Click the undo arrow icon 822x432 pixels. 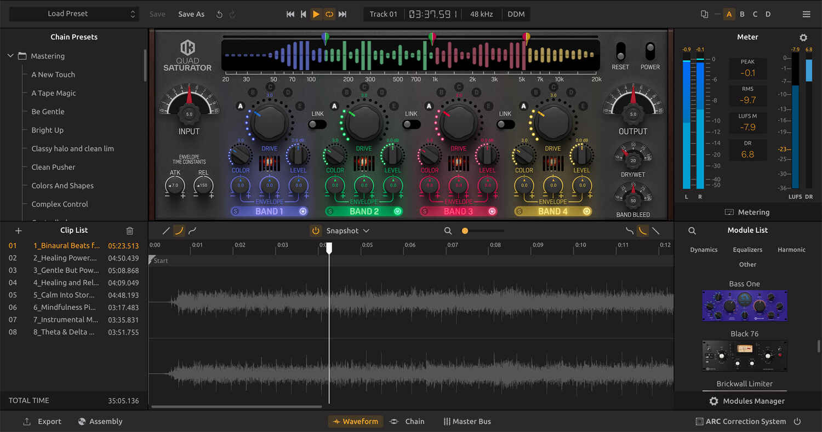(219, 14)
